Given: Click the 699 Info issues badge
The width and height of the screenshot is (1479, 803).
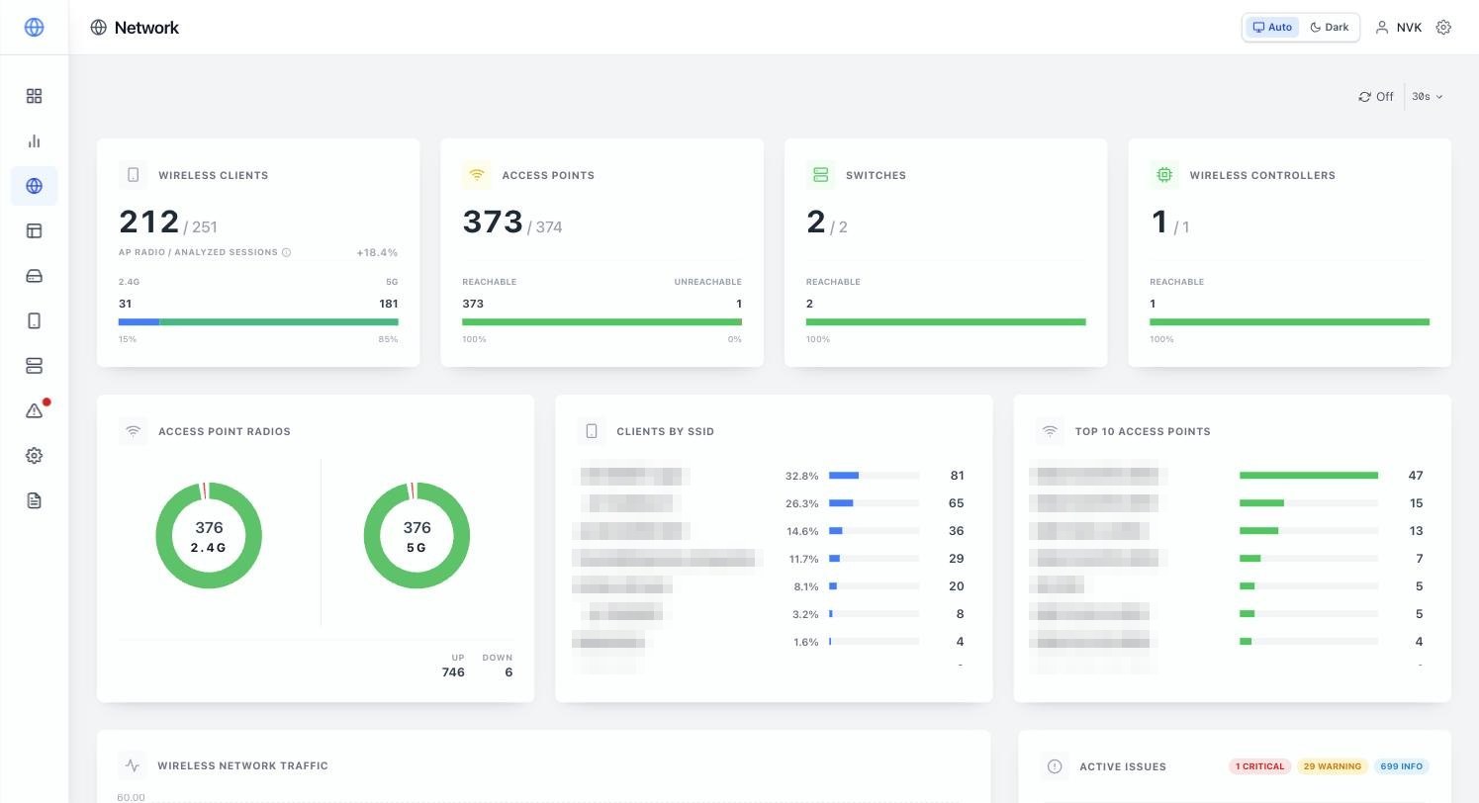Looking at the screenshot, I should pos(1401,766).
